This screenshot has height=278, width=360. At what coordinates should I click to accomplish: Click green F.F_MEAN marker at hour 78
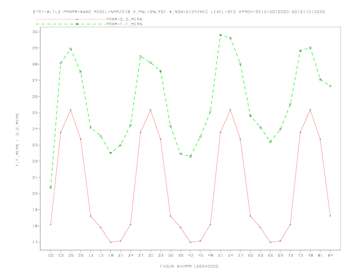310,48
